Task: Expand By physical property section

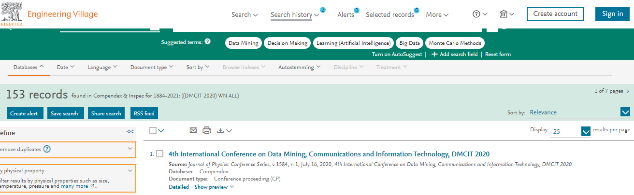Action: point(130,170)
